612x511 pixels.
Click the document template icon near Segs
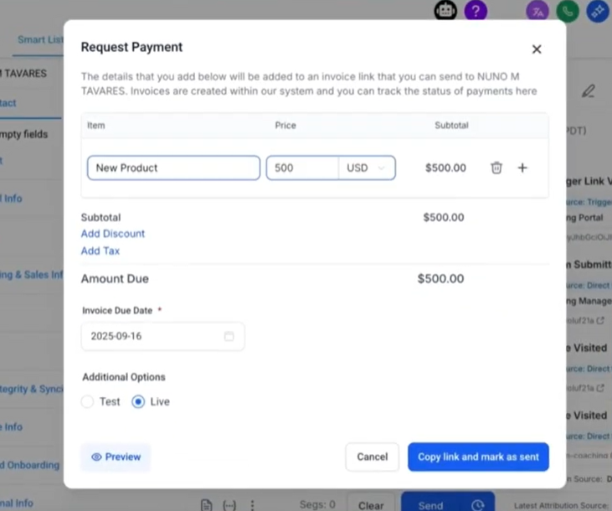[207, 505]
